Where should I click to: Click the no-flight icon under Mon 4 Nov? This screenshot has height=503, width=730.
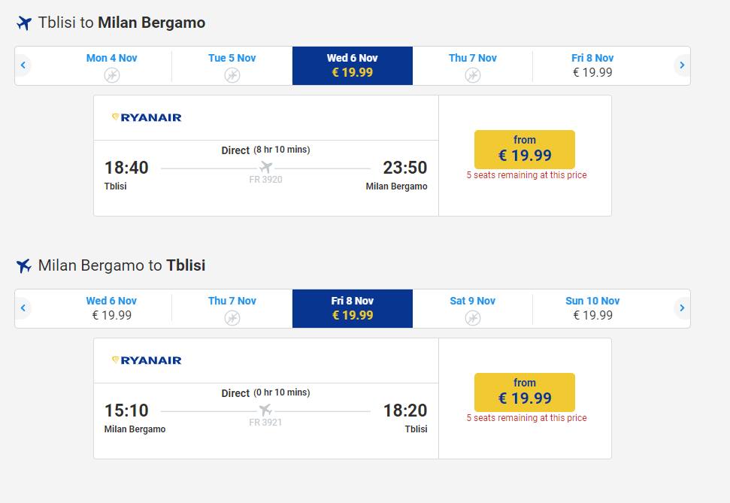tap(112, 75)
